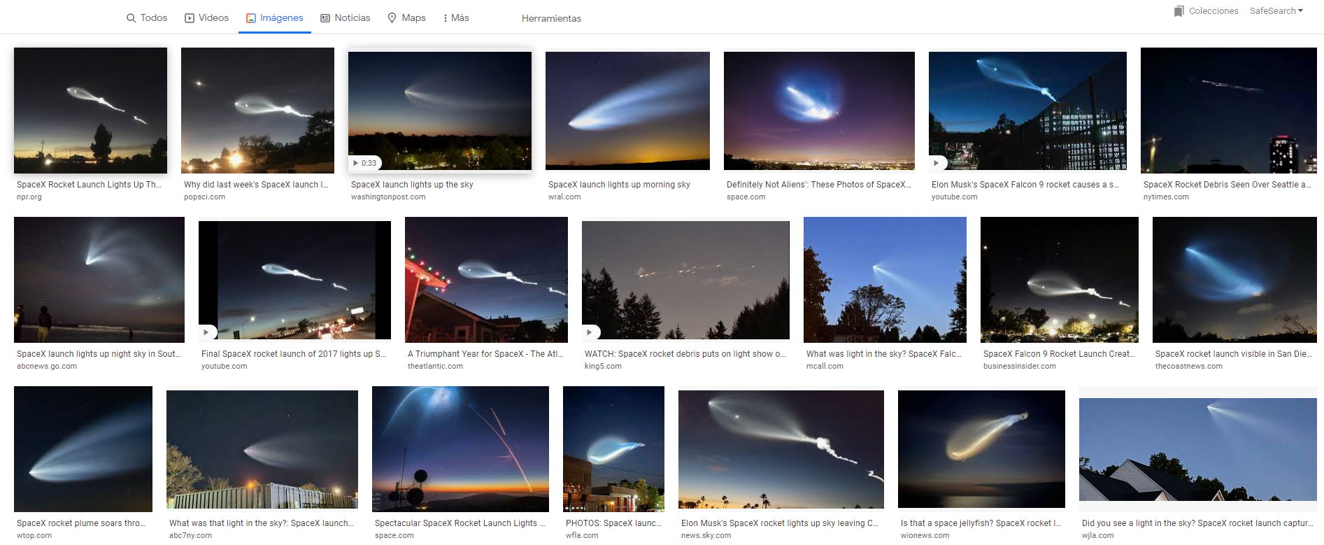Click the Maps location pin icon
Screen dimensions: 1324x545
pos(392,18)
